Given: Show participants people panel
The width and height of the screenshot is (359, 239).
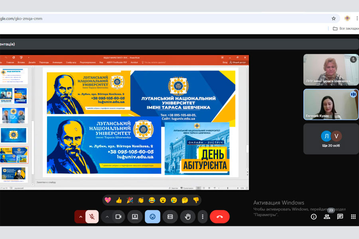Looking at the screenshot, I should point(327,217).
